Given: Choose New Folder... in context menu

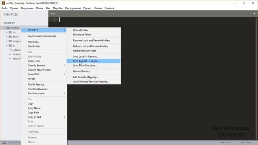Looking at the screenshot, I should [x=44, y=46].
